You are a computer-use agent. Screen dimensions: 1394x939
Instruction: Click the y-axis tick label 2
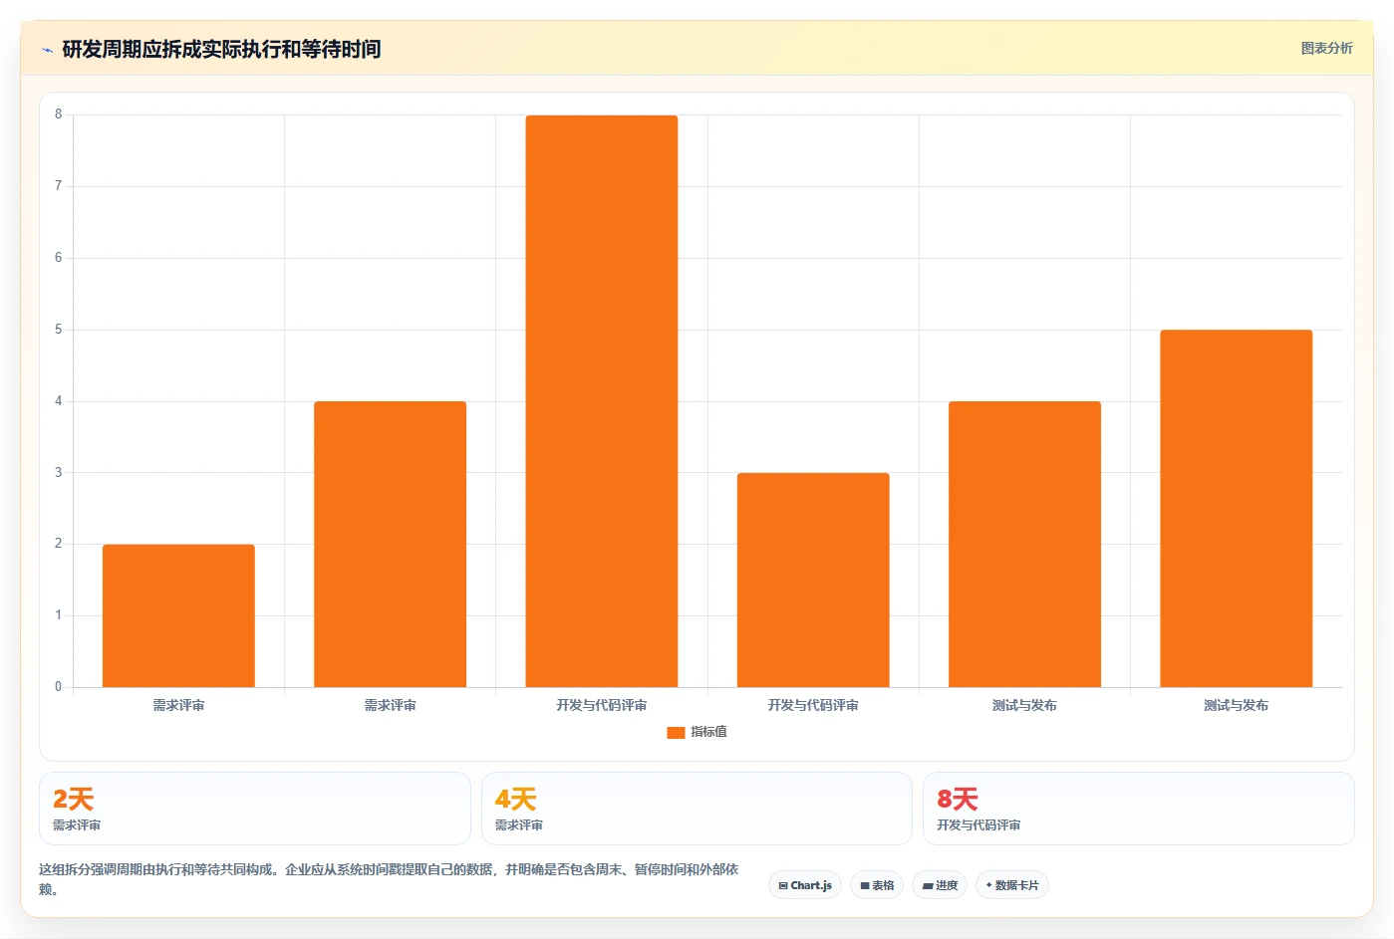(58, 544)
